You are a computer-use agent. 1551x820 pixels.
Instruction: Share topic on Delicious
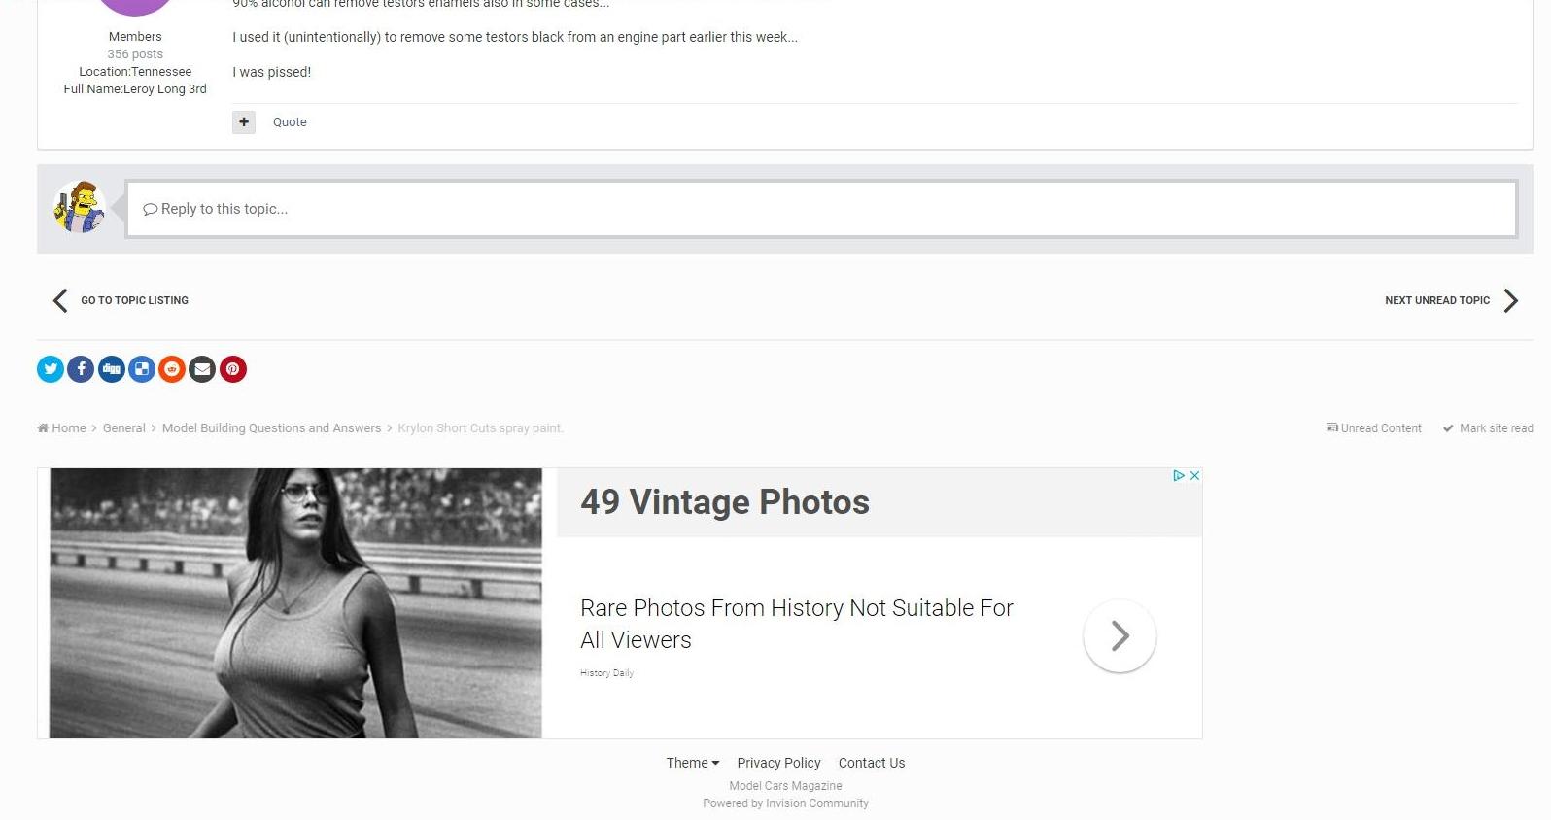142,369
